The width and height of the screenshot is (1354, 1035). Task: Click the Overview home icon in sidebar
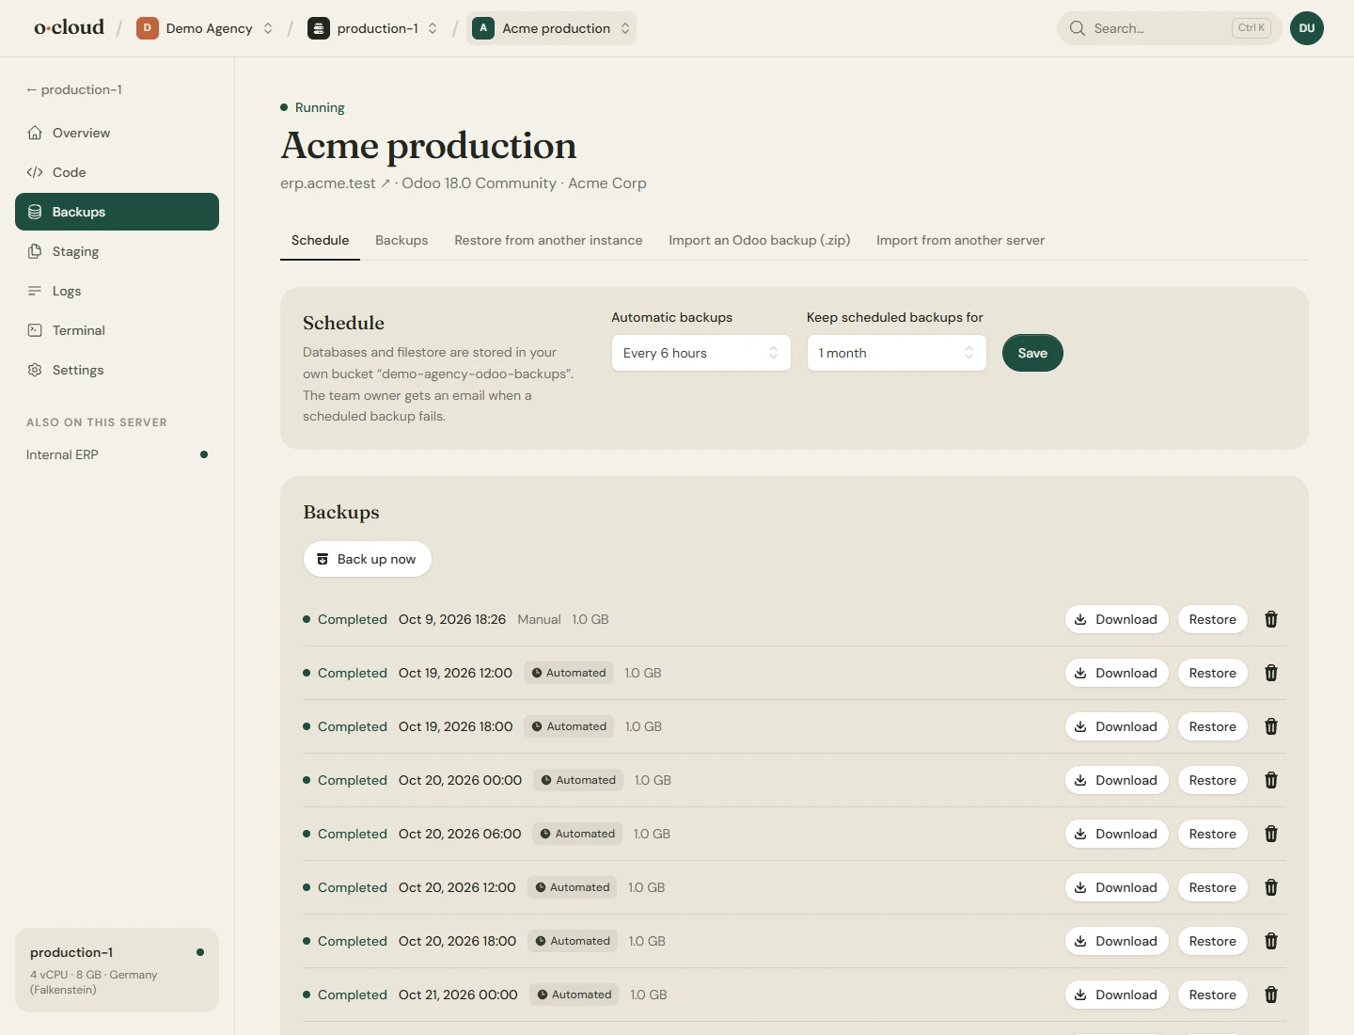(35, 133)
